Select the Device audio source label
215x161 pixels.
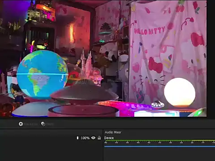click(109, 138)
